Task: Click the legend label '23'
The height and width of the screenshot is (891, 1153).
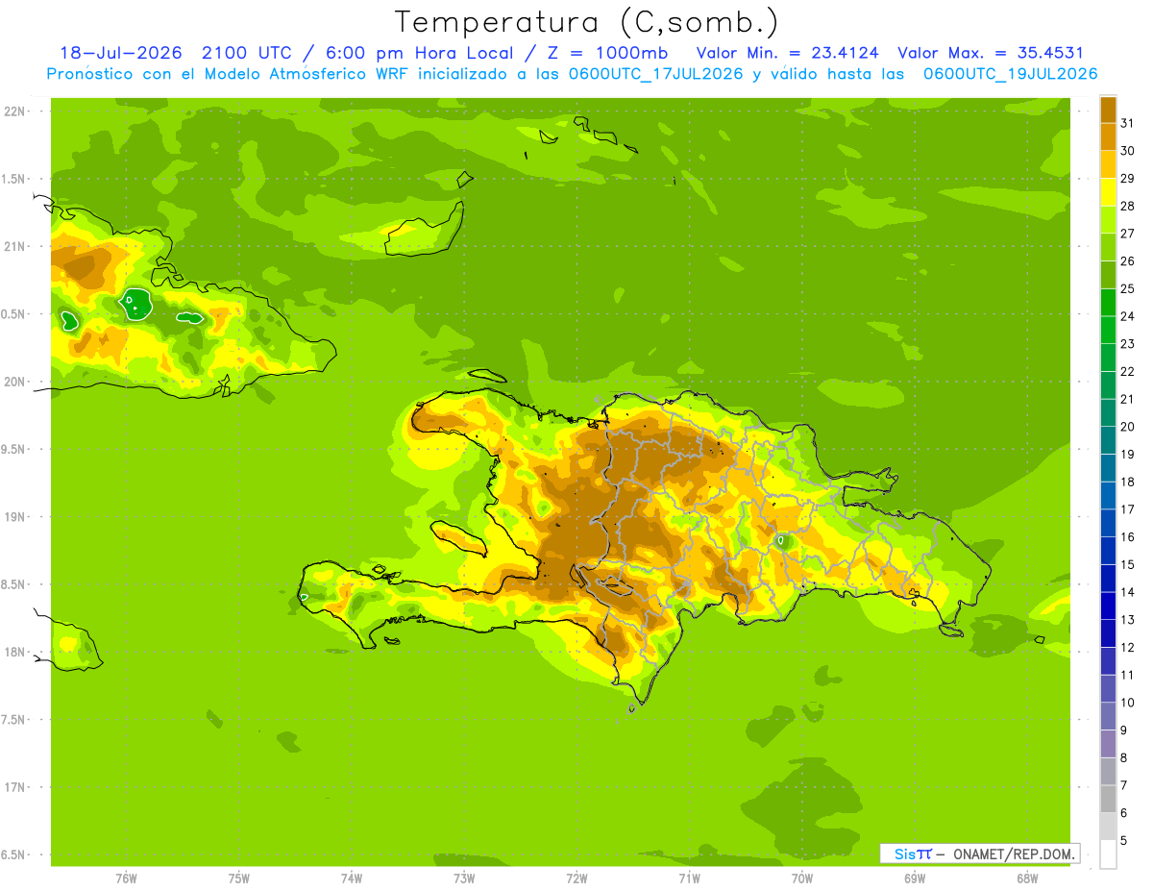Action: point(1127,344)
